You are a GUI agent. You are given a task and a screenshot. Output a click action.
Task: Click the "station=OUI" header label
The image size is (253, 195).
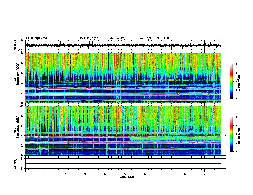pos(118,38)
